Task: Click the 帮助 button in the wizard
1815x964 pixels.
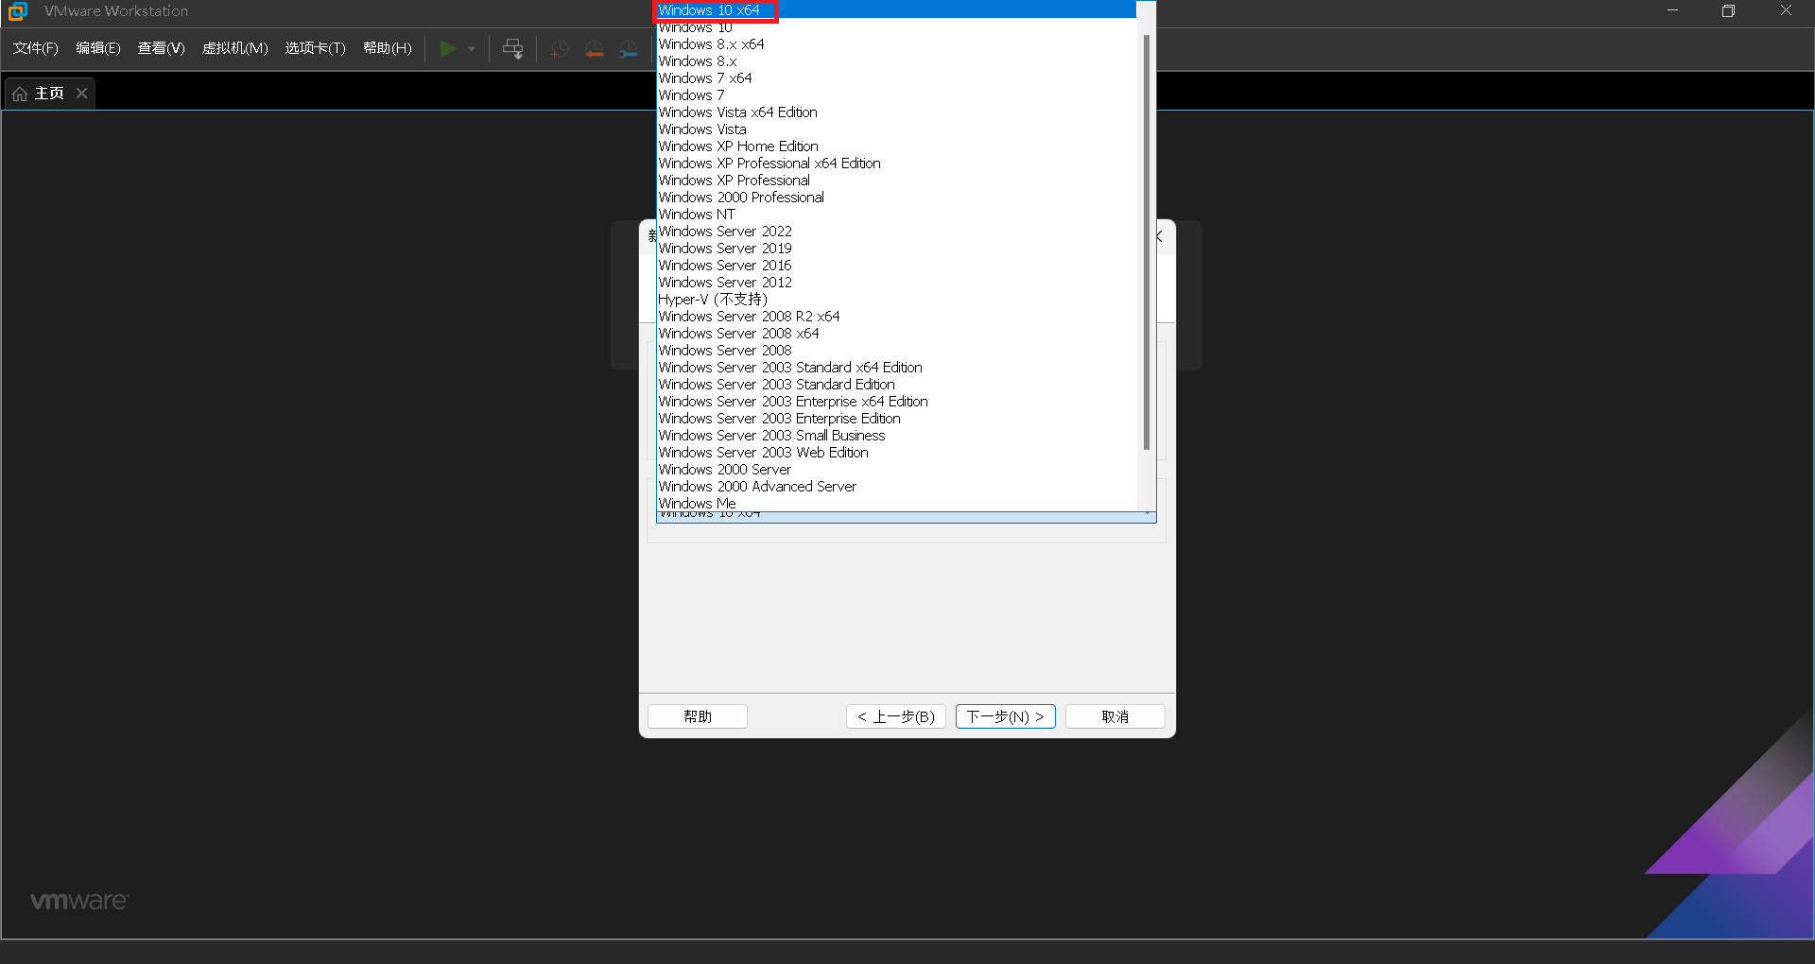Action: tap(698, 716)
